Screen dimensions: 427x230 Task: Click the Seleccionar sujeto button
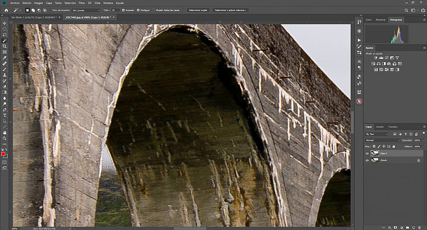click(198, 10)
